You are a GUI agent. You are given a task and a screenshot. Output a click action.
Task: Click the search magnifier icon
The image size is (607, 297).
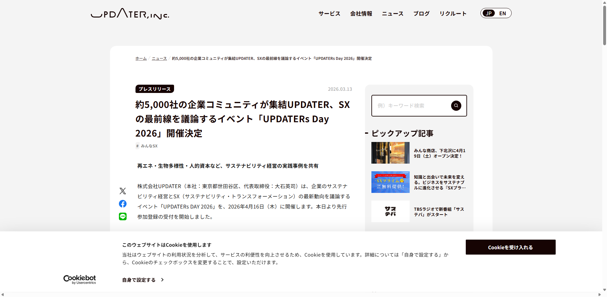(456, 105)
